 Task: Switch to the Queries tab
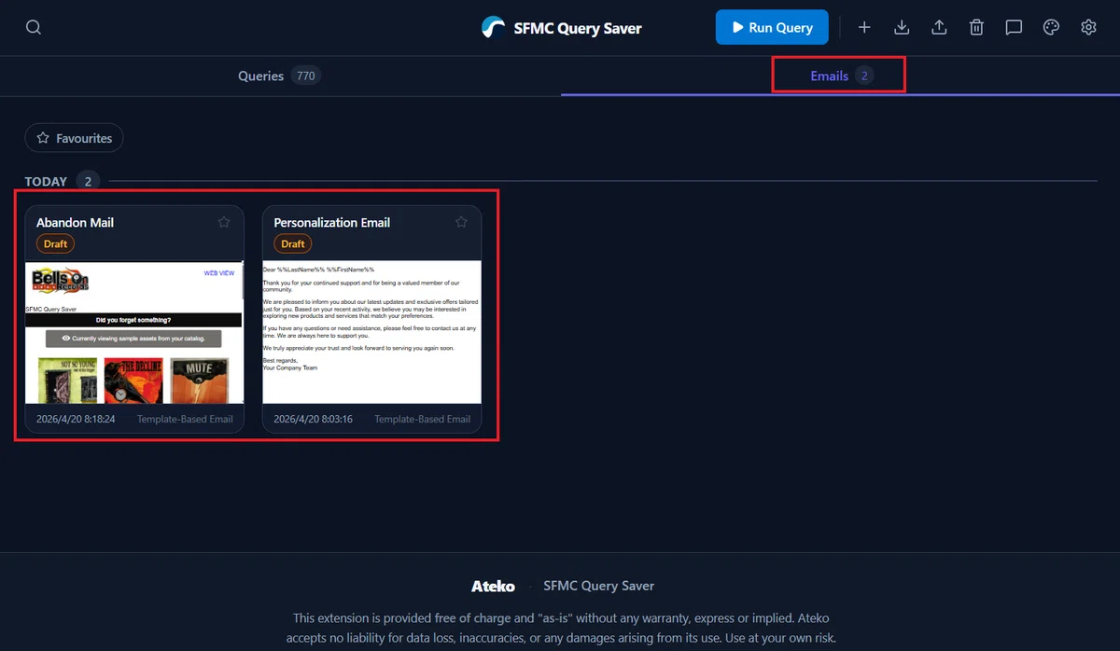point(280,76)
